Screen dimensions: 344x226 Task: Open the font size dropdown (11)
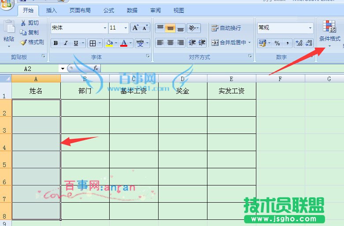pos(126,28)
